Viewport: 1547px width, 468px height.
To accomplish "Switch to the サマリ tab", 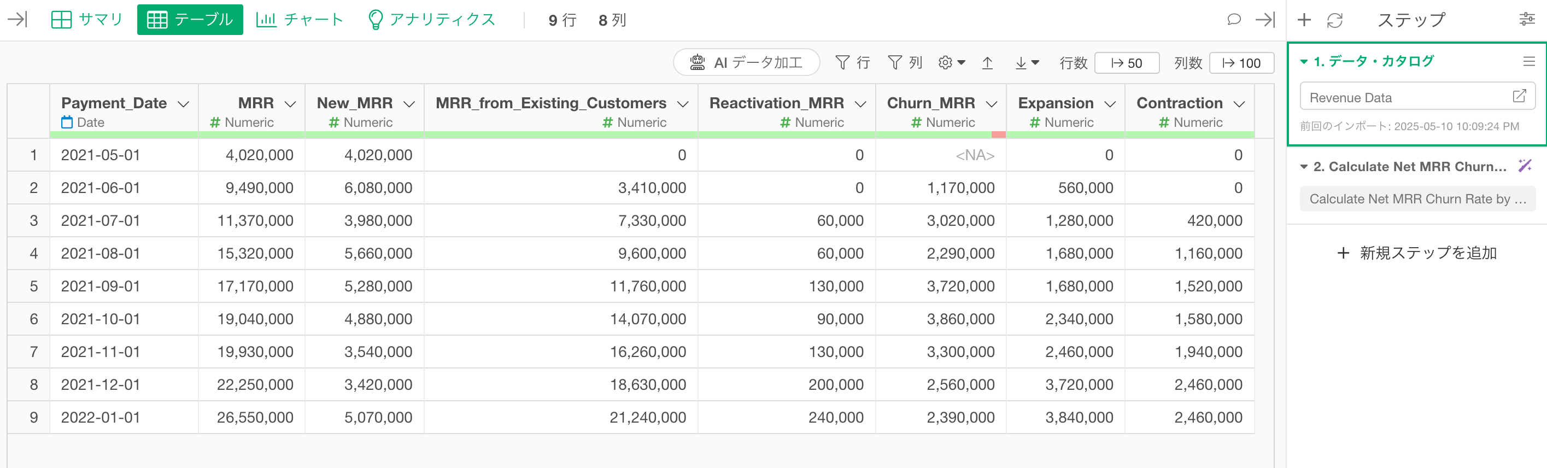I will [x=87, y=20].
